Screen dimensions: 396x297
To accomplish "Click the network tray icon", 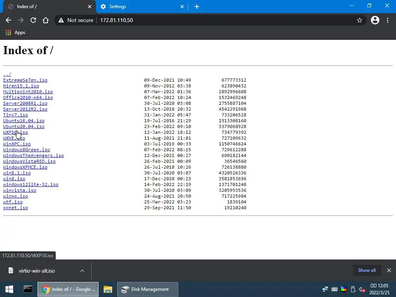I will (x=325, y=289).
